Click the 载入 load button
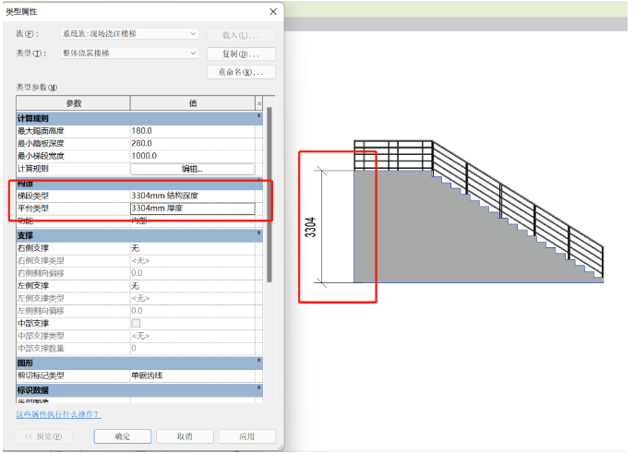Viewport: 635px width, 453px height. [242, 35]
